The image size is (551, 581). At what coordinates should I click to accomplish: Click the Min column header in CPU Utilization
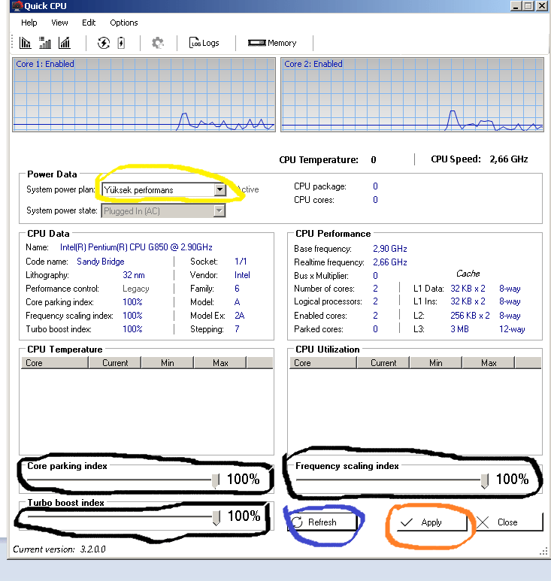pyautogui.click(x=436, y=363)
